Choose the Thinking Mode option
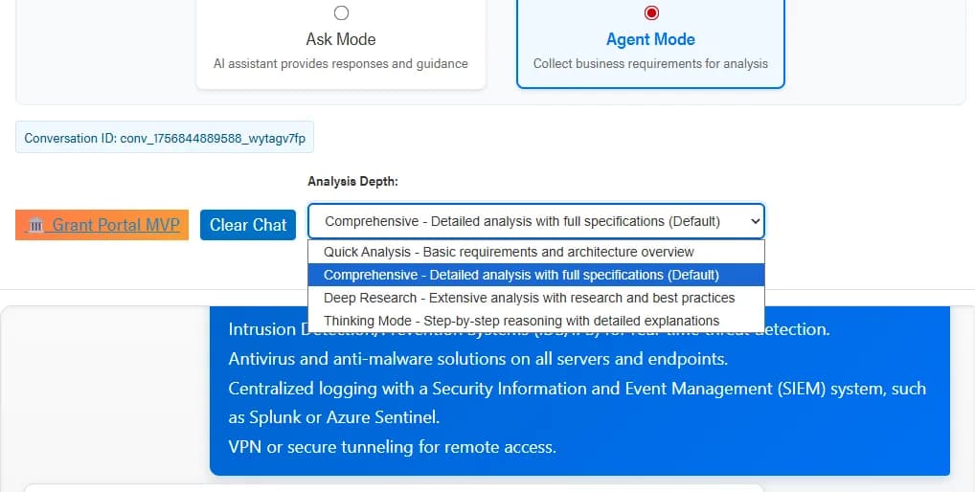Image resolution: width=975 pixels, height=492 pixels. click(521, 321)
